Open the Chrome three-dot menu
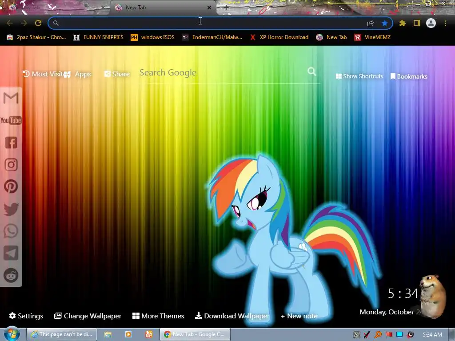The image size is (455, 341). pyautogui.click(x=445, y=23)
